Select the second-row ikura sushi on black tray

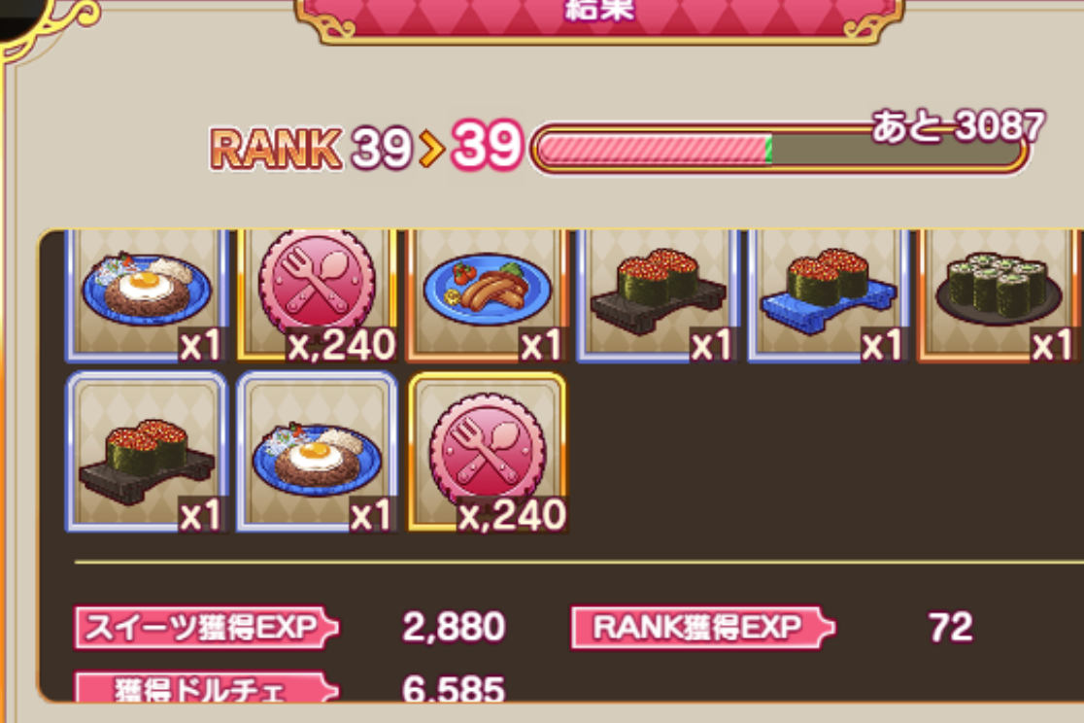tap(146, 452)
